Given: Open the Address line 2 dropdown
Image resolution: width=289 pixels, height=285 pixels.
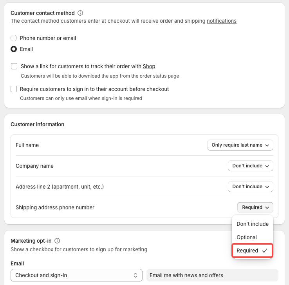Looking at the screenshot, I should coord(251,187).
